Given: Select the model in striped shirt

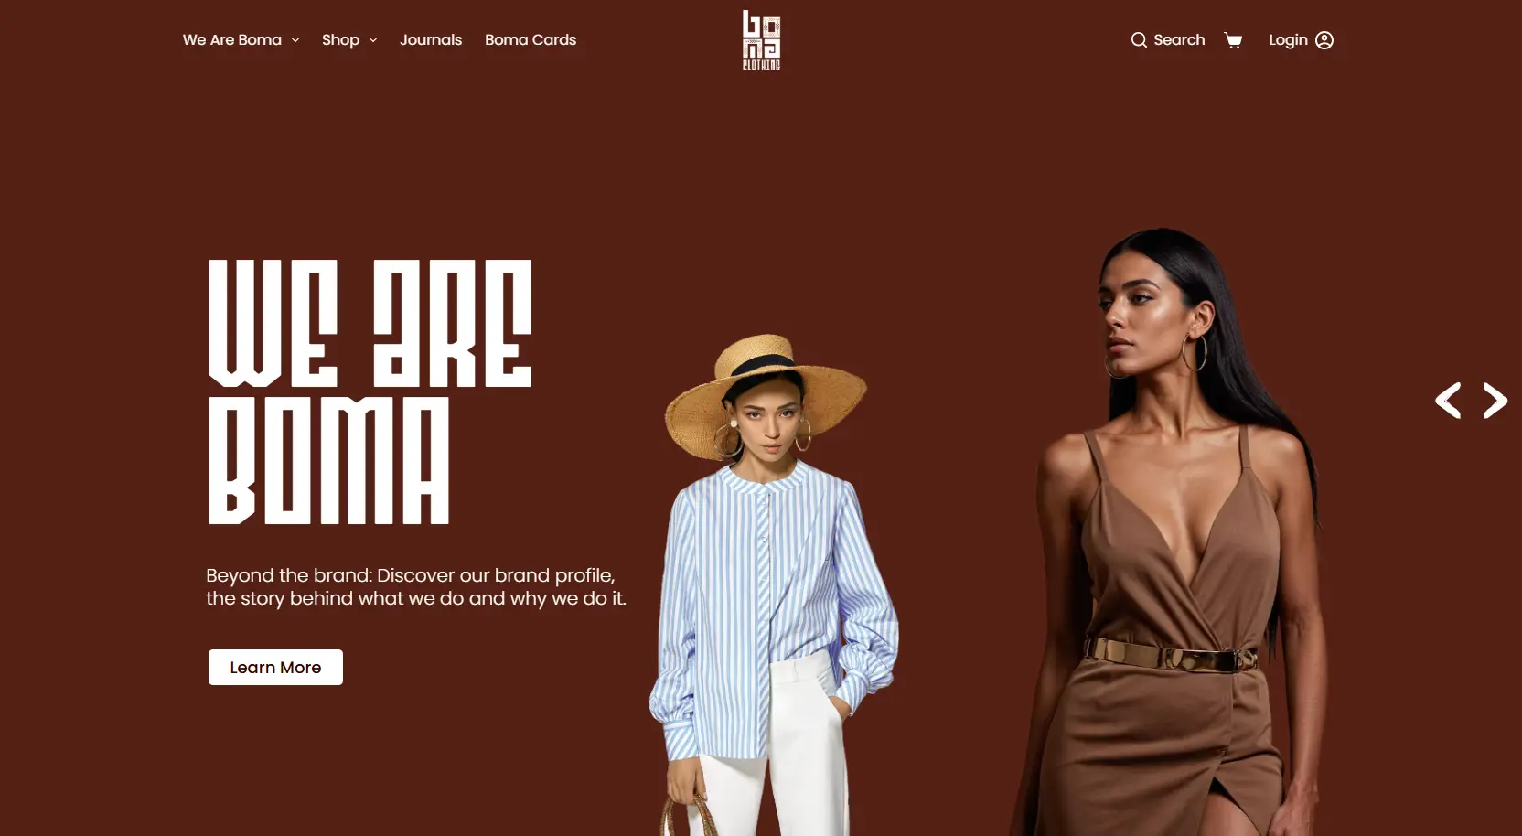Looking at the screenshot, I should pos(773,585).
